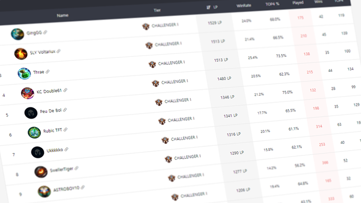Viewport: 361px width, 203px height.
Task: Open the Ukkkkko player name link
Action: (x=55, y=150)
